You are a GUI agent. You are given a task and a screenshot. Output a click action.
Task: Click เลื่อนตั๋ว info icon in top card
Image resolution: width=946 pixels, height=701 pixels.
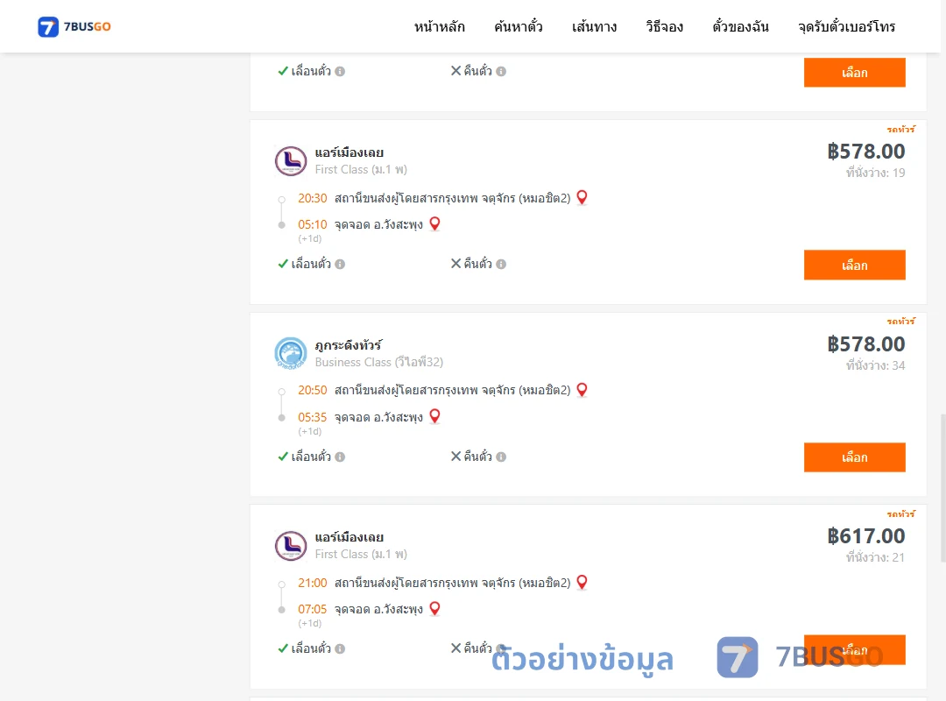tap(340, 71)
